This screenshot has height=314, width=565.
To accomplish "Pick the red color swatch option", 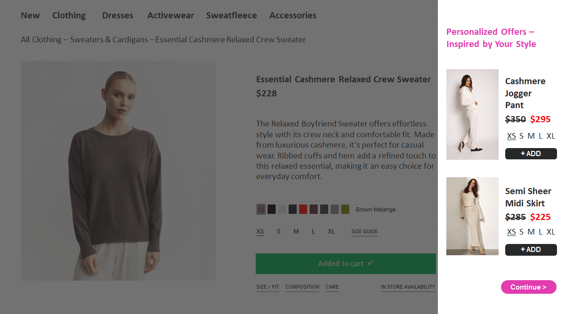I will click(x=303, y=209).
